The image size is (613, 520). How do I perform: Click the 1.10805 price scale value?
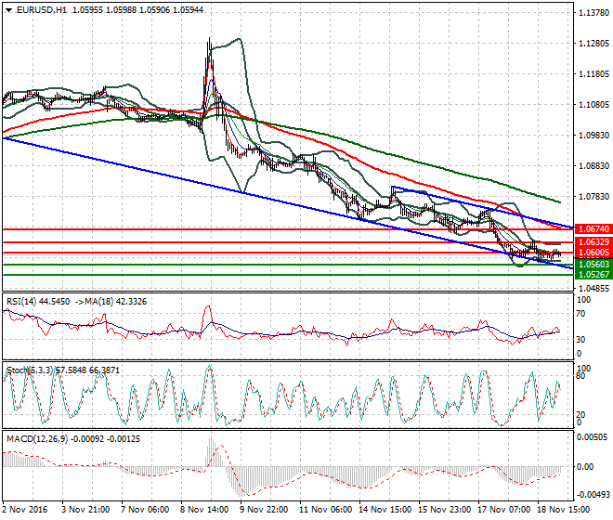[593, 104]
